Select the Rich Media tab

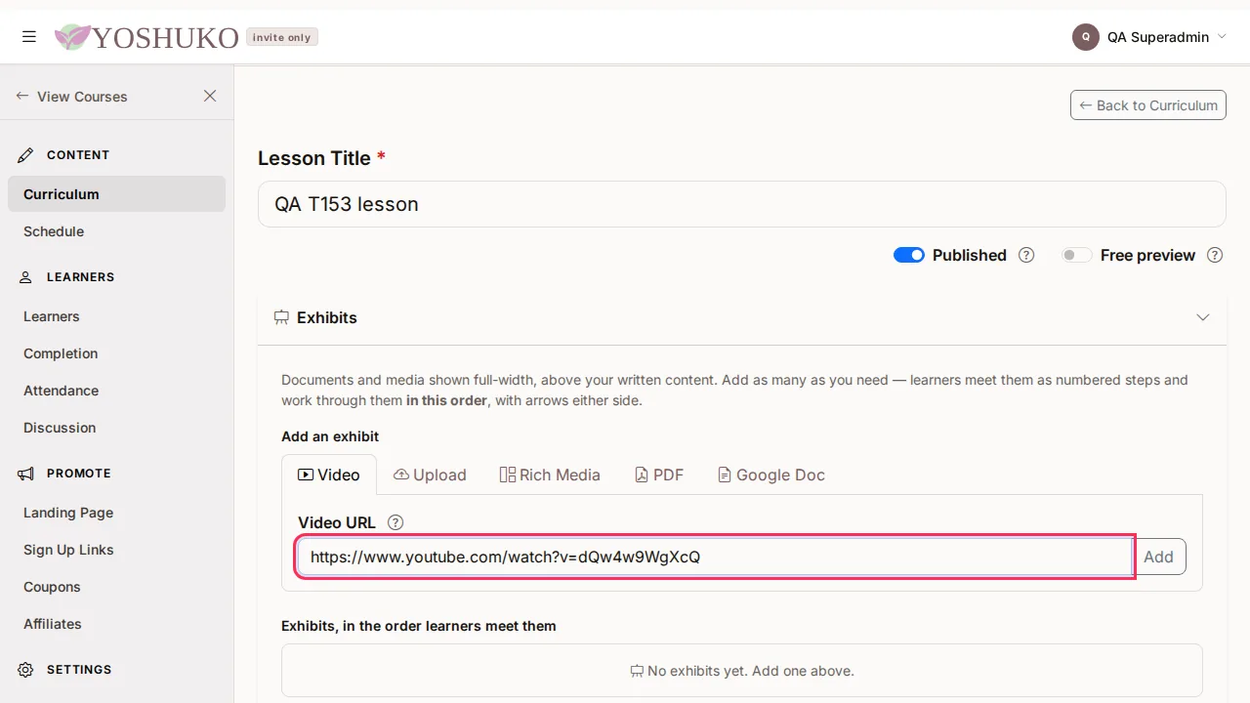(550, 475)
